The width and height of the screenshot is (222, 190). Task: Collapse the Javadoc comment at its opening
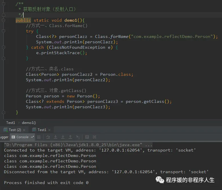click(3, 4)
